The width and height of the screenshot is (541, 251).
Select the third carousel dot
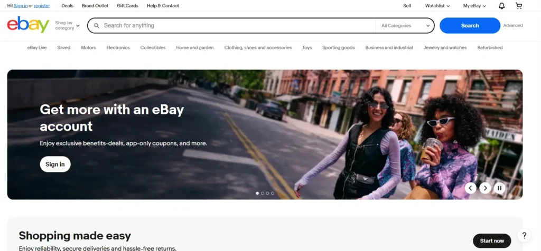pos(267,193)
